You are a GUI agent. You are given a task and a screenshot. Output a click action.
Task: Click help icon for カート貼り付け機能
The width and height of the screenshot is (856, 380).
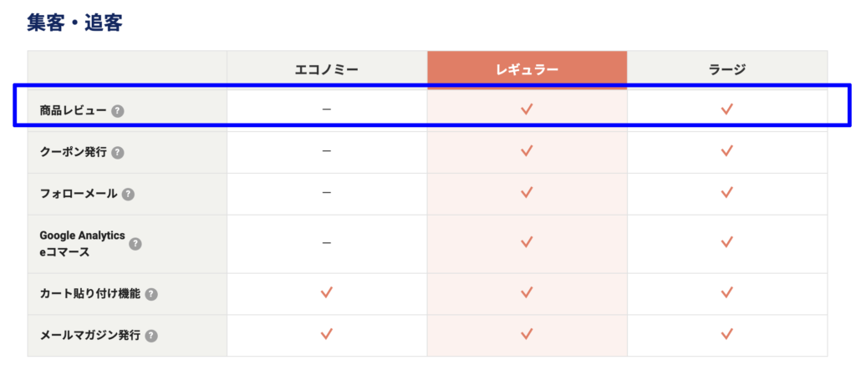(x=151, y=295)
